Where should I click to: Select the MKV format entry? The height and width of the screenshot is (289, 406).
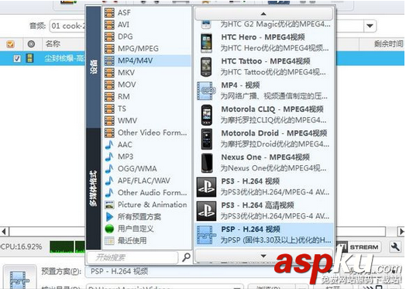coord(147,73)
